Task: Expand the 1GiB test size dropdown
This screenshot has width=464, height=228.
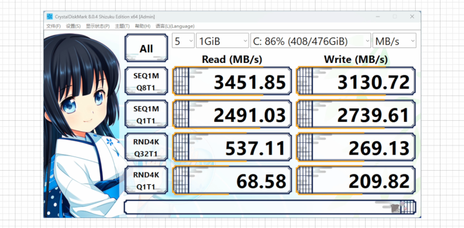Action: 223,41
